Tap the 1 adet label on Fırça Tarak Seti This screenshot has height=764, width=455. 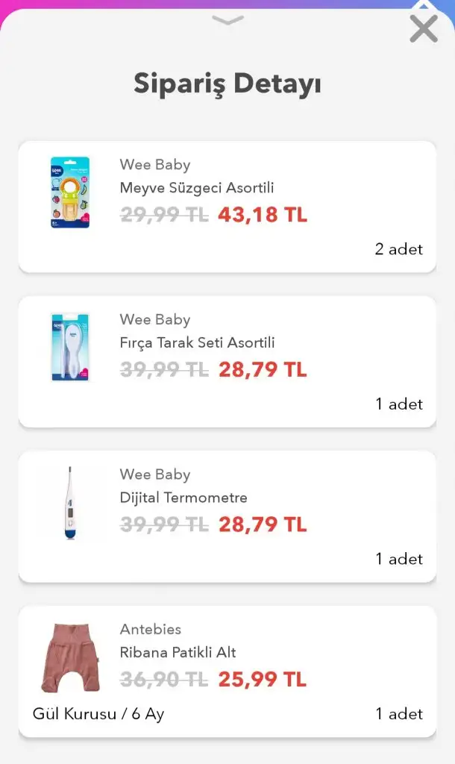click(x=398, y=404)
